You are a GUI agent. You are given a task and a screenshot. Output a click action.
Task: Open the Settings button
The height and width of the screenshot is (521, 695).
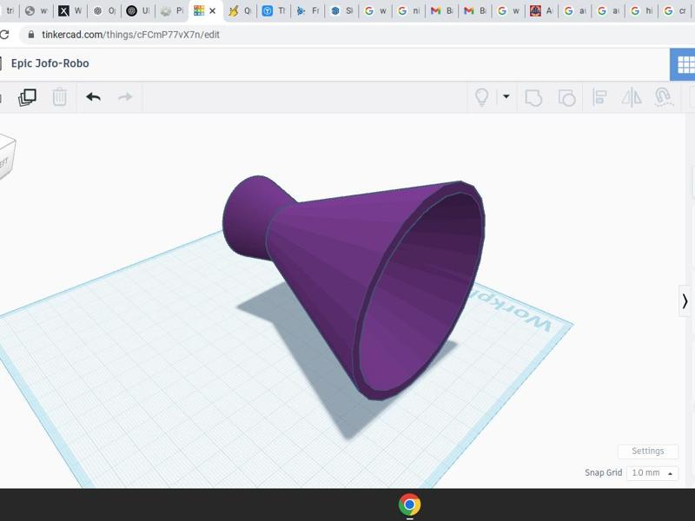[647, 451]
